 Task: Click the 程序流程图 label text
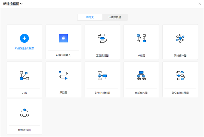click(24, 130)
